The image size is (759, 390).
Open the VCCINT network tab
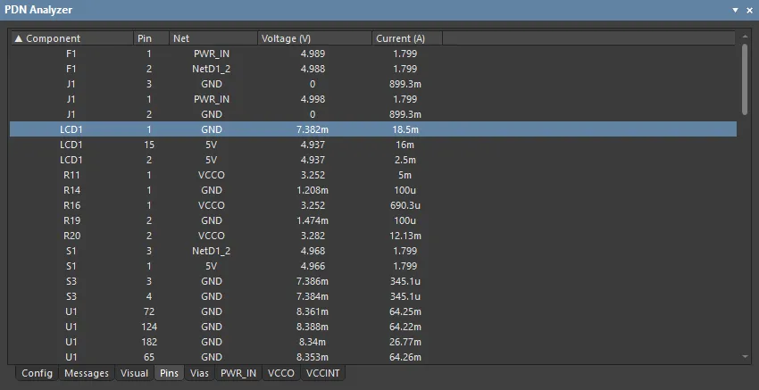pos(323,373)
